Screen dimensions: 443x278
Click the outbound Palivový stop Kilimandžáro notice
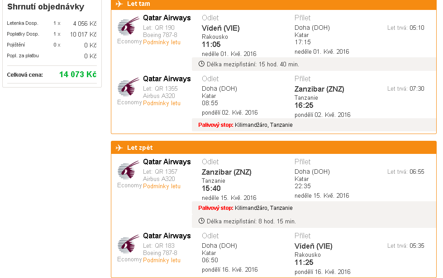point(245,125)
